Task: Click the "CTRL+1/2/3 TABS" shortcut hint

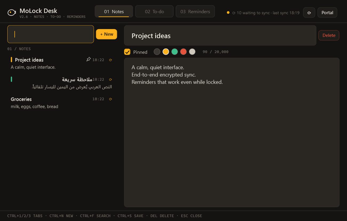Action: pos(25,216)
